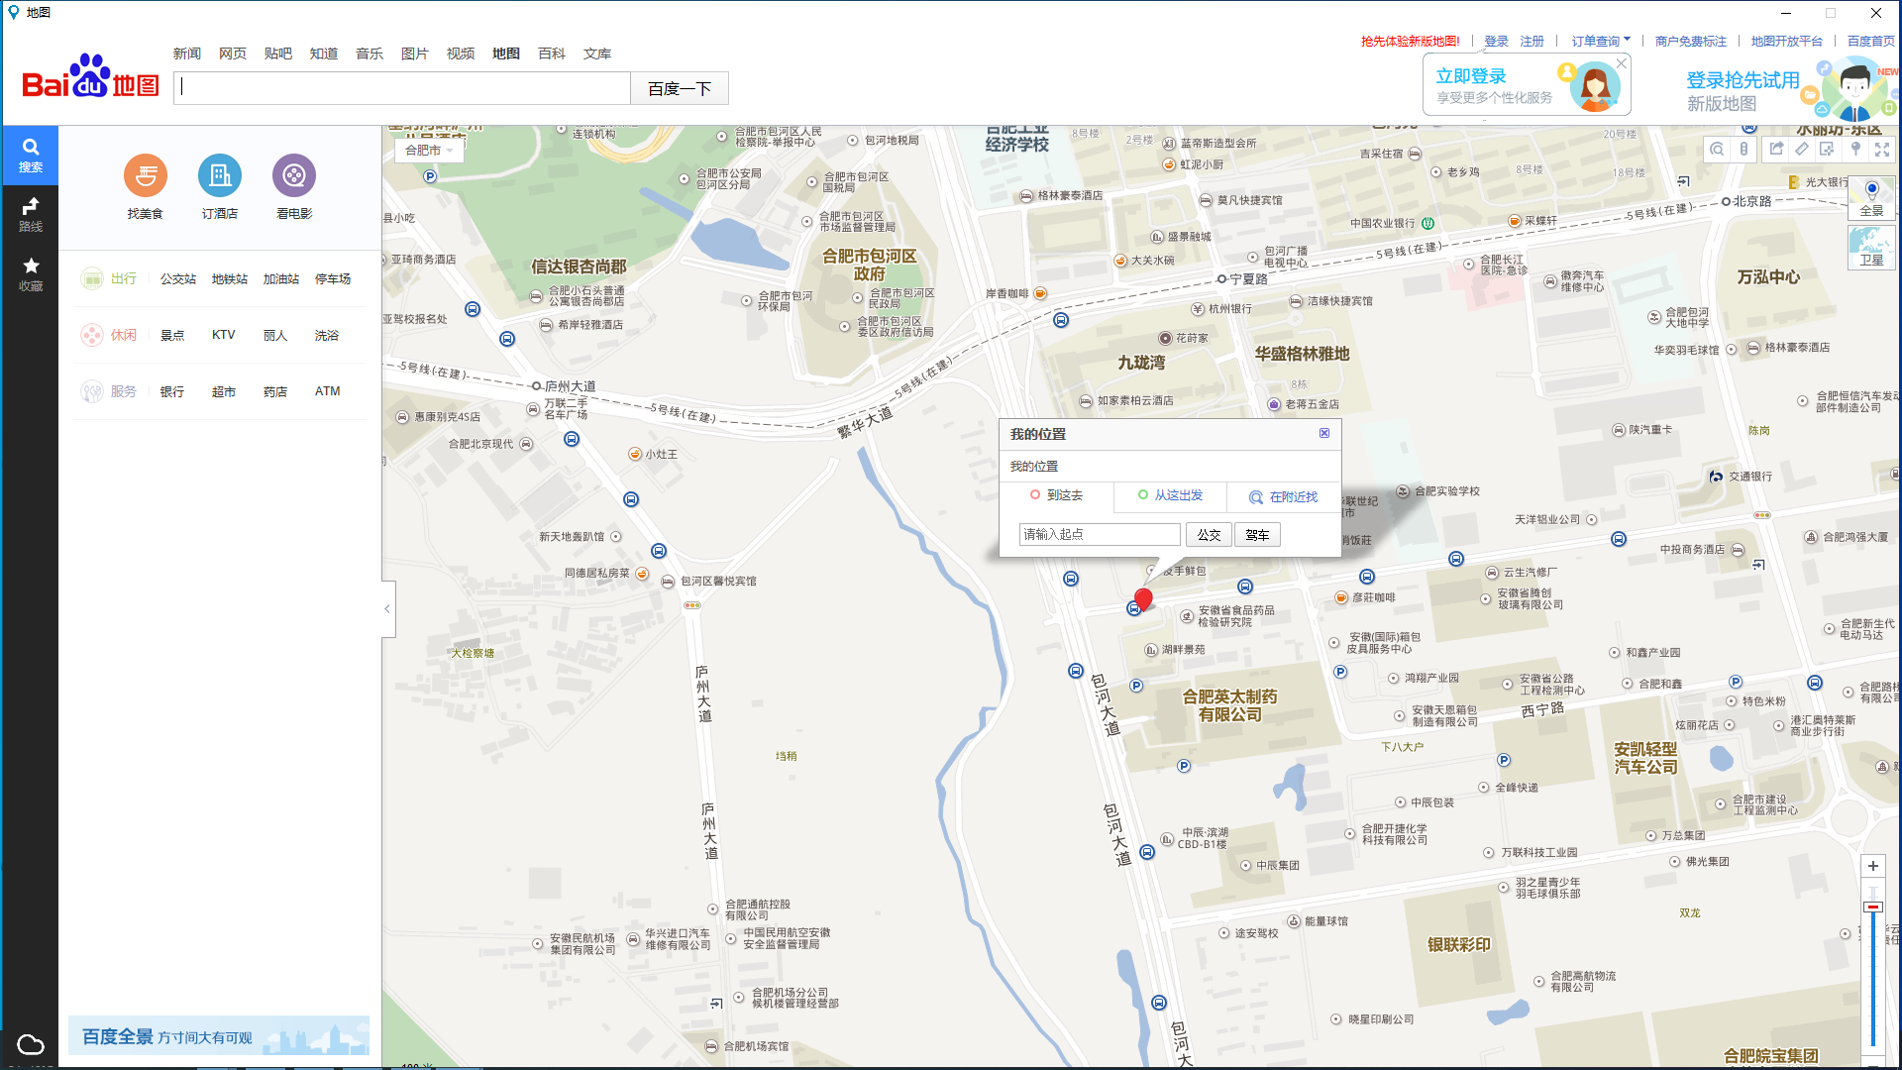Open the 音乐 navigation link
Screen dimensions: 1902x1070
point(370,53)
